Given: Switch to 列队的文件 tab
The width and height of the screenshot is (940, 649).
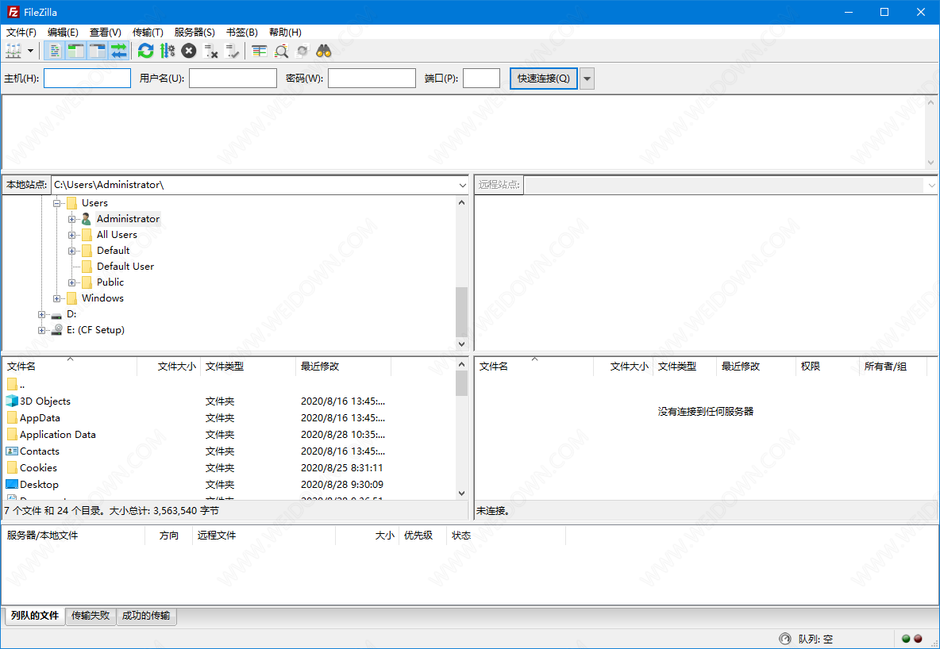Looking at the screenshot, I should tap(35, 616).
